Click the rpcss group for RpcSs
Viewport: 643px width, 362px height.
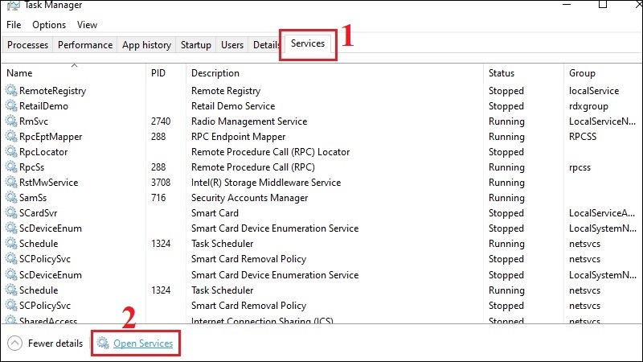click(x=580, y=167)
